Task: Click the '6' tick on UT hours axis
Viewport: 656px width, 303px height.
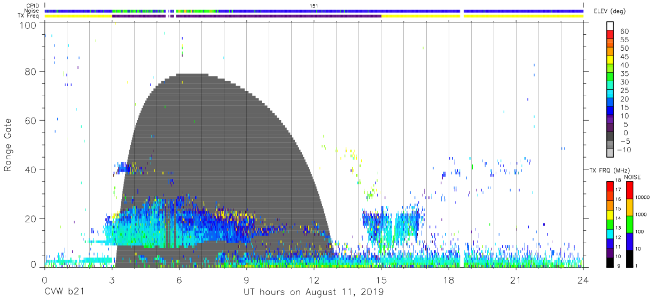Action: pos(179,280)
